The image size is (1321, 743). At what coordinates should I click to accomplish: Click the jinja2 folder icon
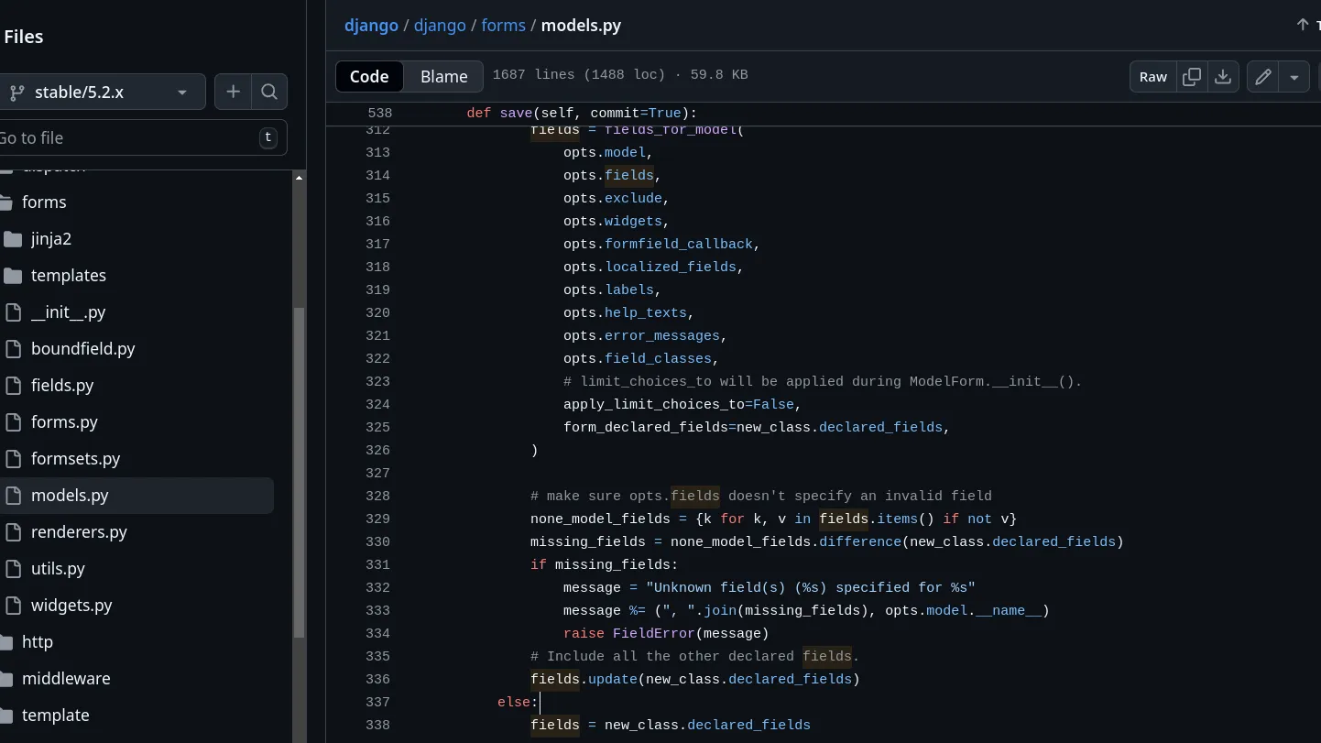[13, 239]
